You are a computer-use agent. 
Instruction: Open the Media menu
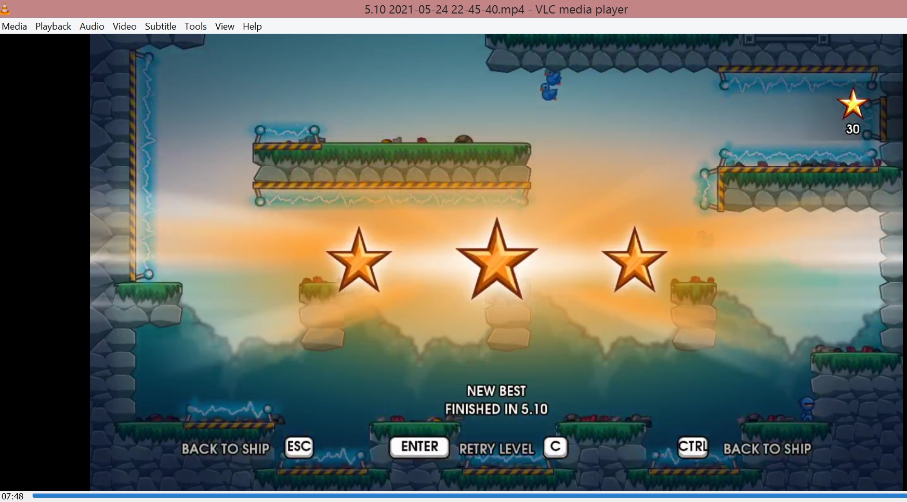pos(15,27)
